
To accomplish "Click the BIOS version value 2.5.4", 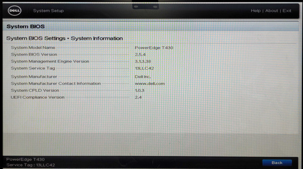I will coord(140,55).
